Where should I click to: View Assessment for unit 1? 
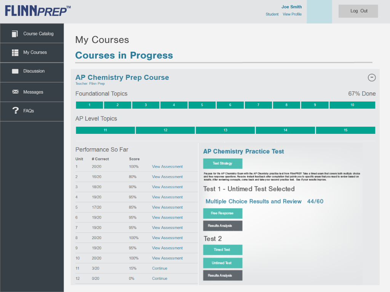pos(167,167)
